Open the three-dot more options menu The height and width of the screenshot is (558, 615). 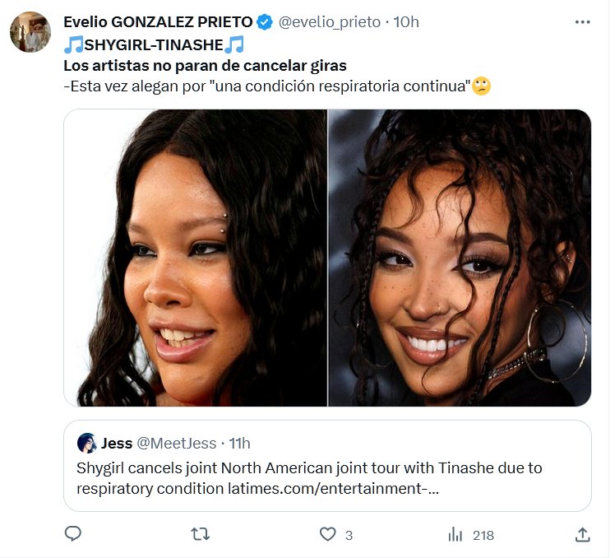coord(582,22)
